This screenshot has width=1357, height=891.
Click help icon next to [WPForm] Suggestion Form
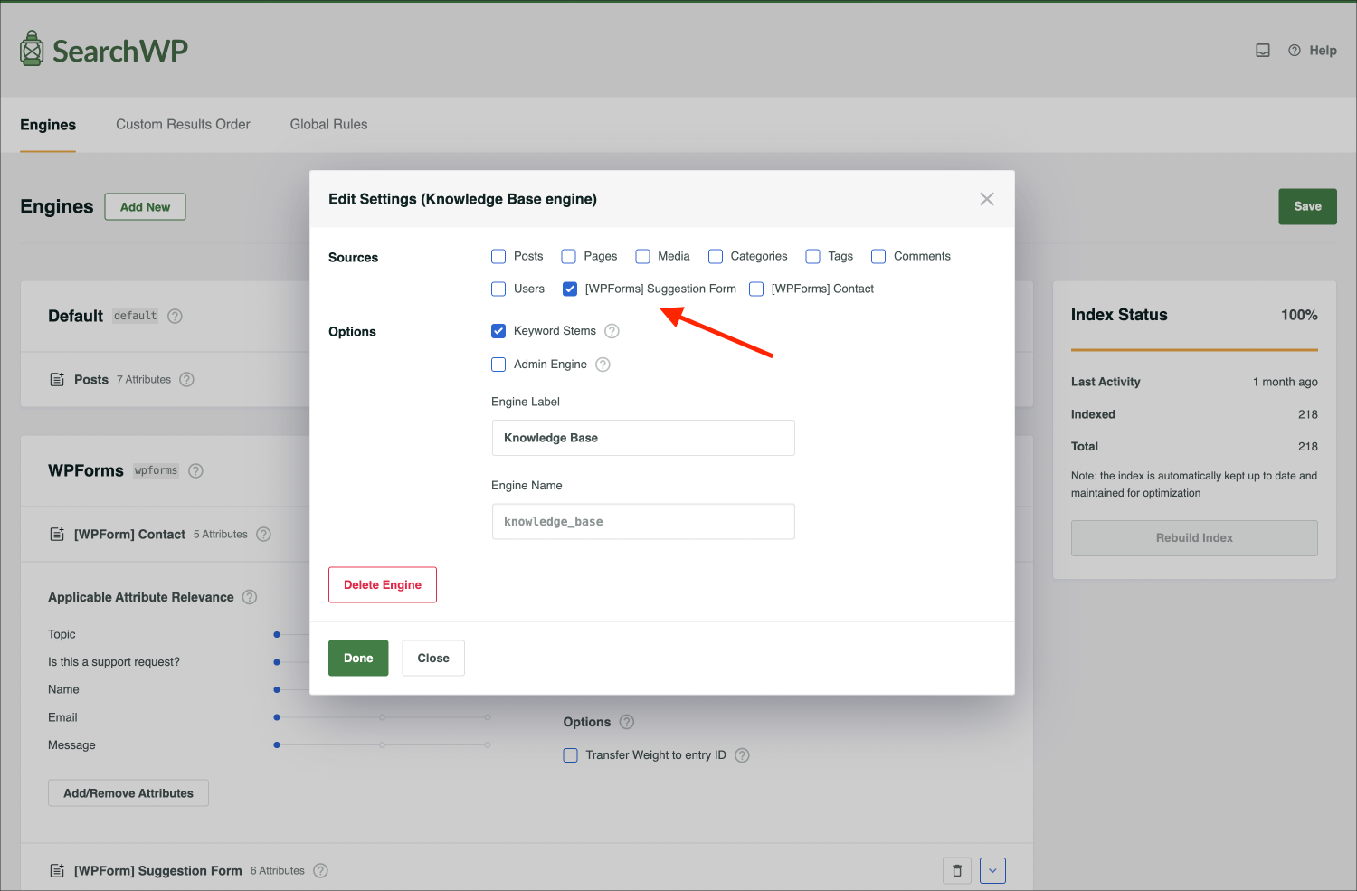click(320, 870)
